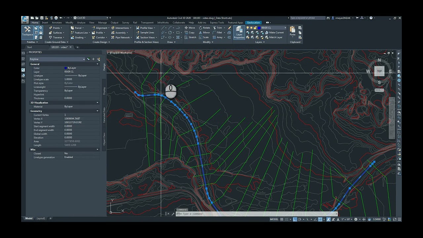Click the command line input field
The image size is (423, 238).
(258, 214)
